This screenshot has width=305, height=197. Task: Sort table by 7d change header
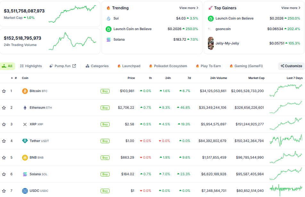coord(189,78)
